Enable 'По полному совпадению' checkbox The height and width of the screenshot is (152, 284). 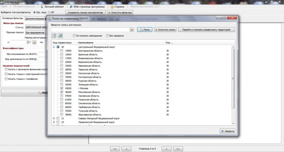pos(74,36)
